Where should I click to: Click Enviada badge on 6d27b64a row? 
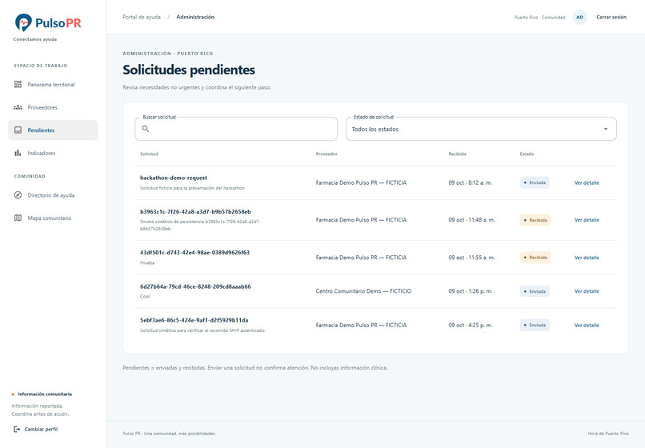point(535,291)
